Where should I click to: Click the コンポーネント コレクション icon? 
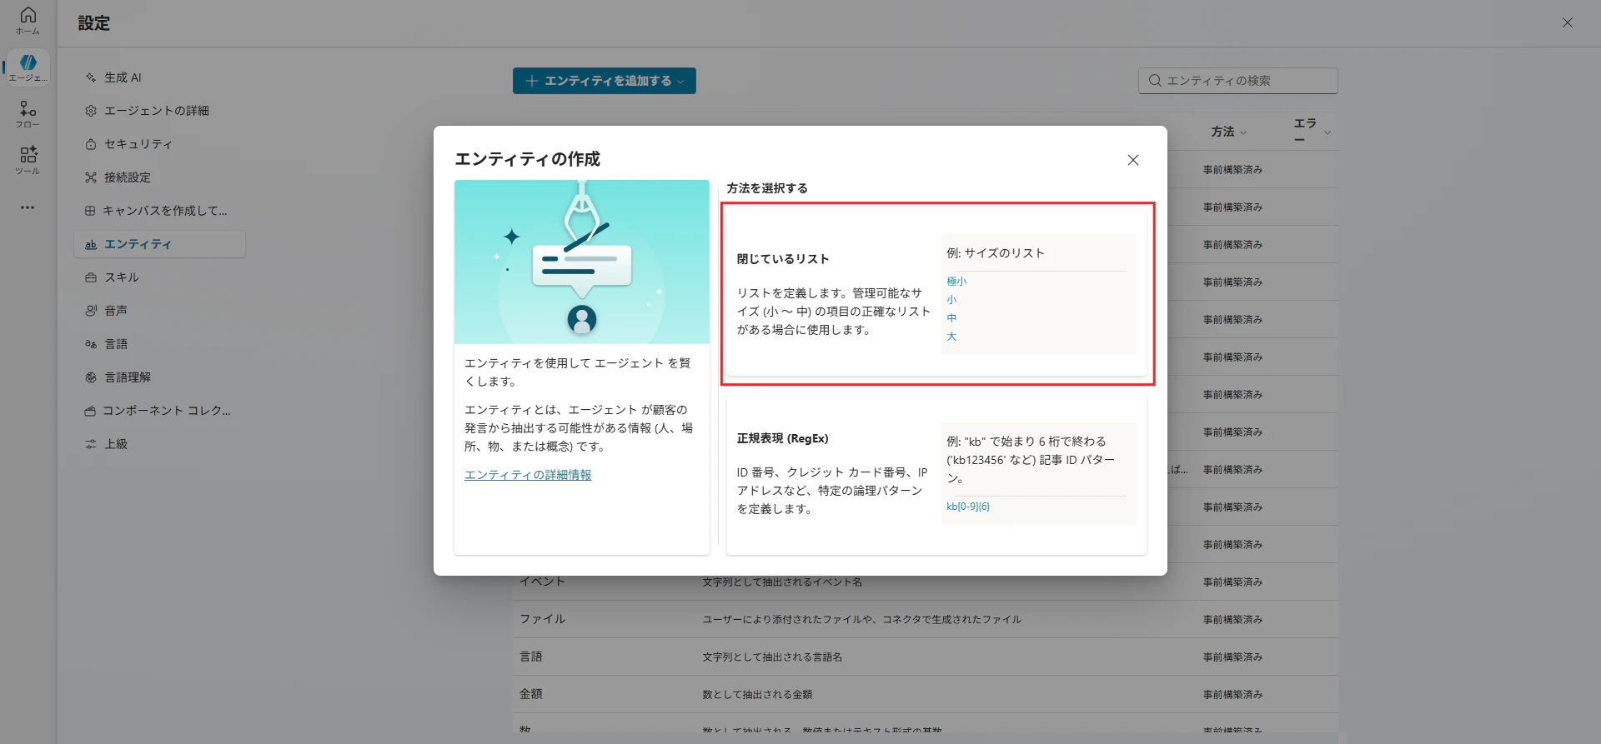click(89, 411)
